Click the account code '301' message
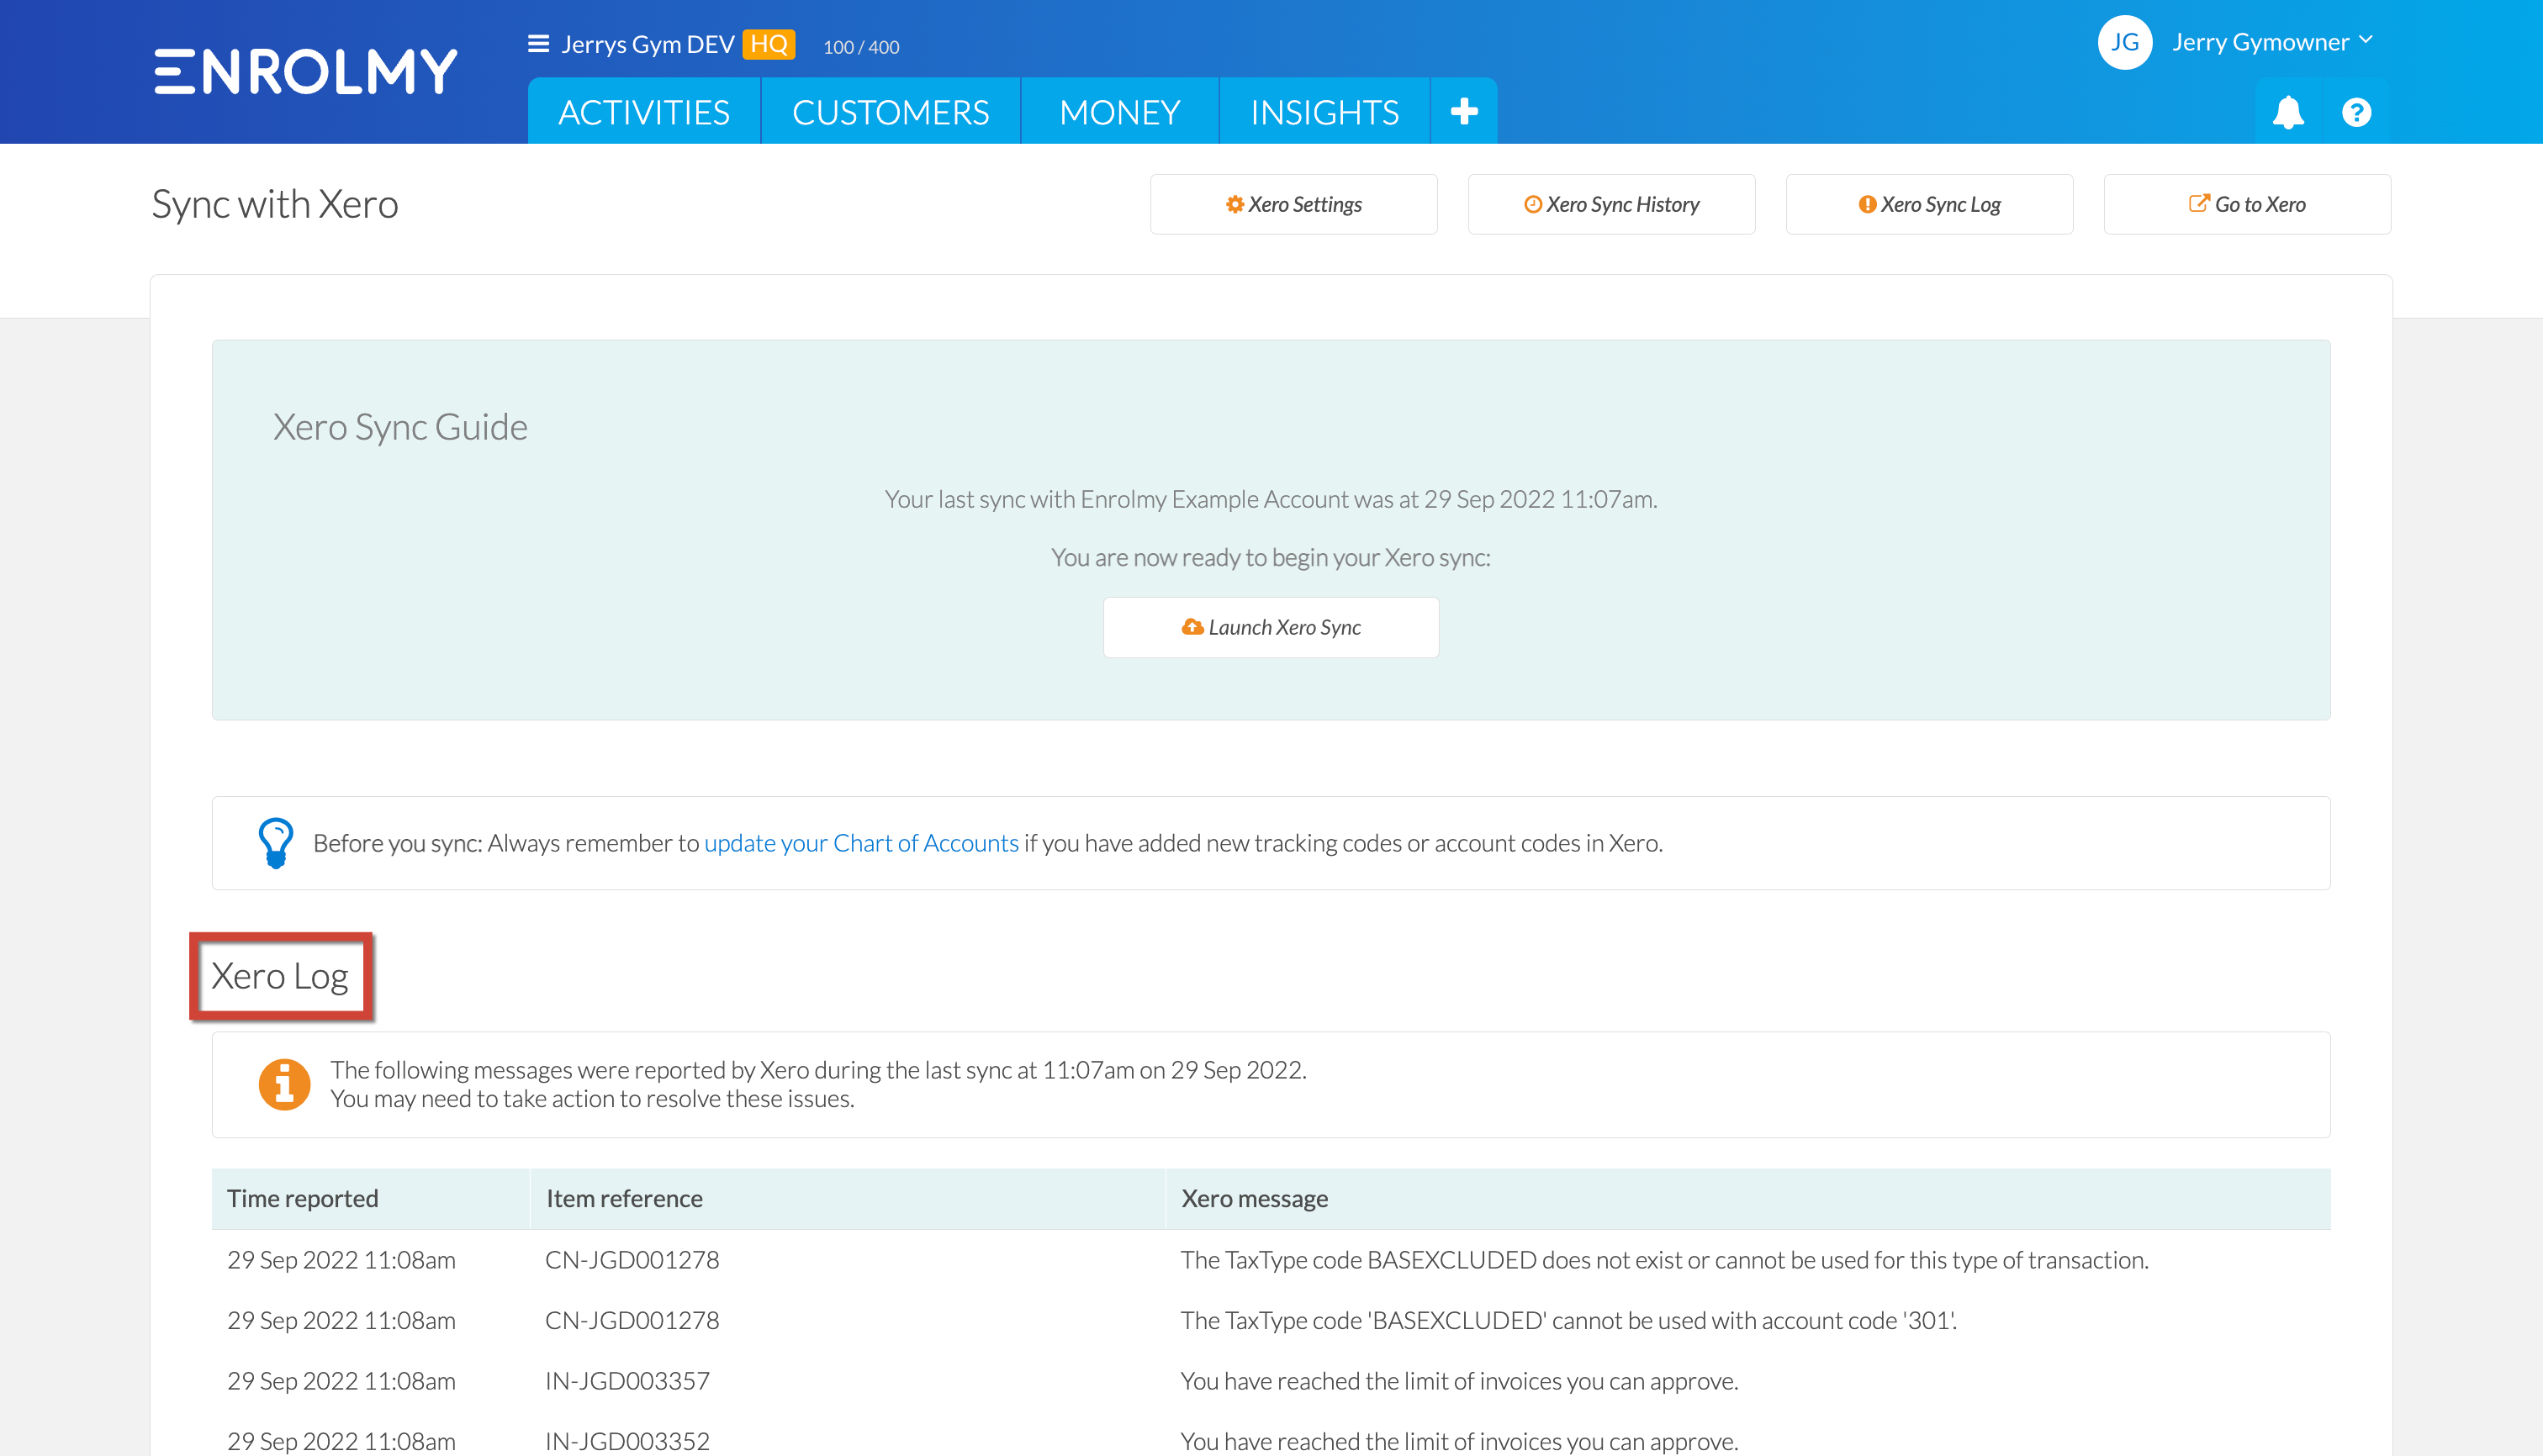The width and height of the screenshot is (2543, 1456). click(1568, 1320)
